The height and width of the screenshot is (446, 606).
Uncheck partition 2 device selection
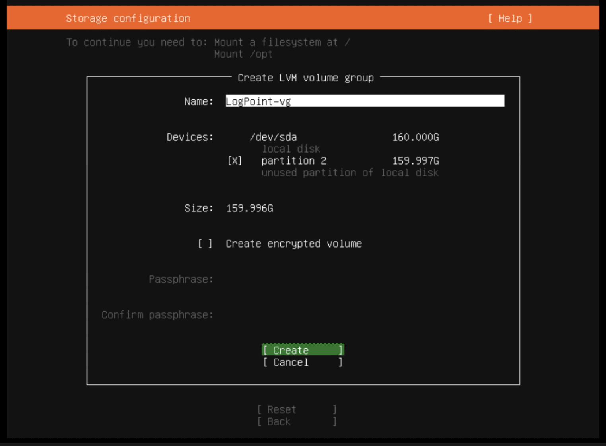[235, 161]
